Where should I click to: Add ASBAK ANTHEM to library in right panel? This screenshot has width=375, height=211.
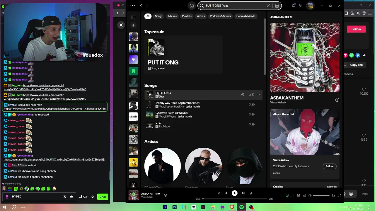(x=337, y=100)
